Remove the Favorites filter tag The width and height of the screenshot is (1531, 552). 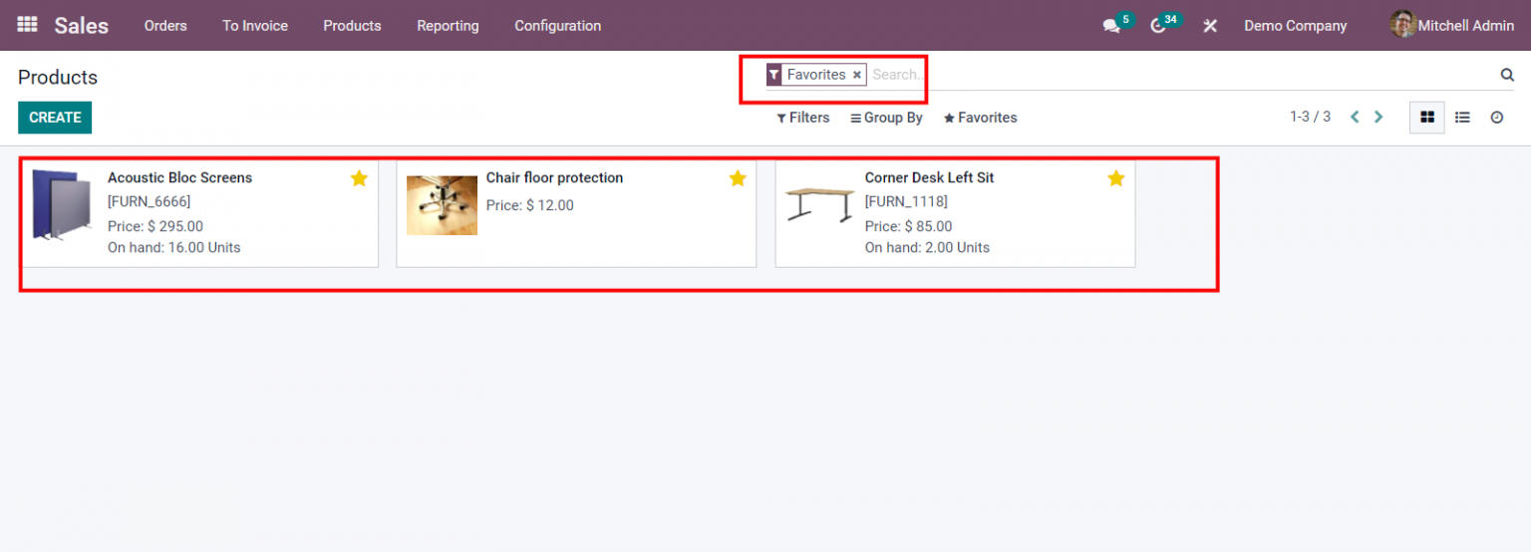tap(856, 75)
